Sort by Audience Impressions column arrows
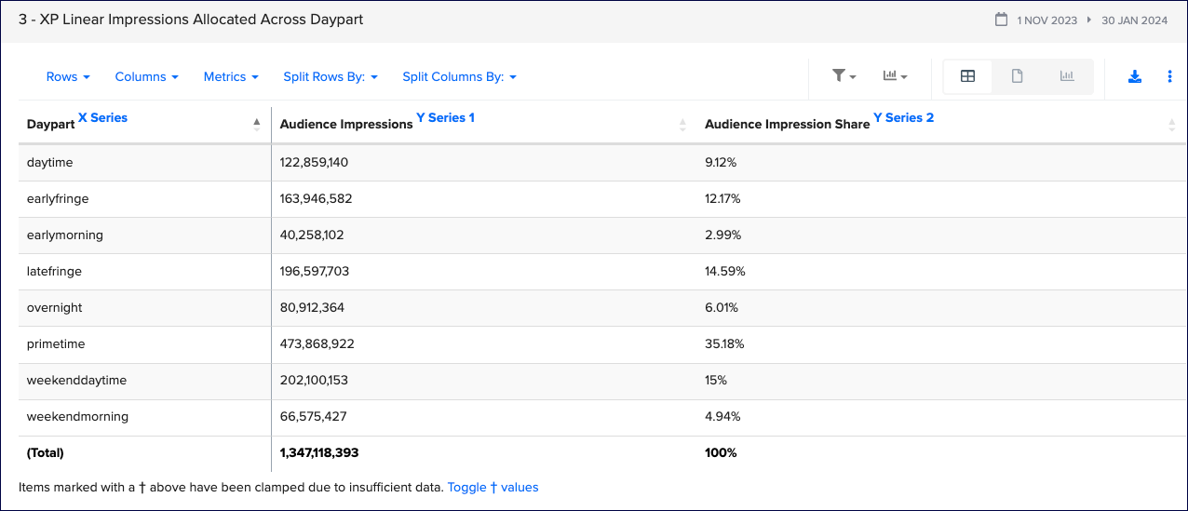Viewport: 1188px width, 511px height. tap(682, 125)
